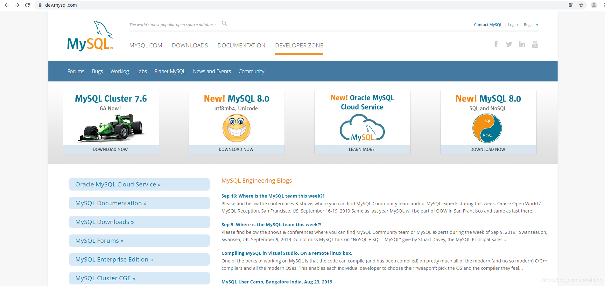Reload the page with refresh icon

pyautogui.click(x=27, y=5)
